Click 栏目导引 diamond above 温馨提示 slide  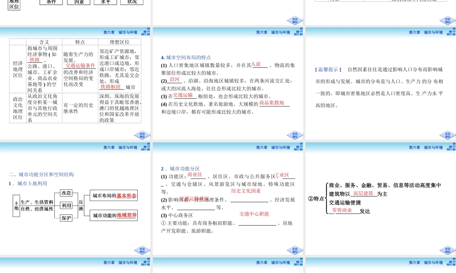448,20
